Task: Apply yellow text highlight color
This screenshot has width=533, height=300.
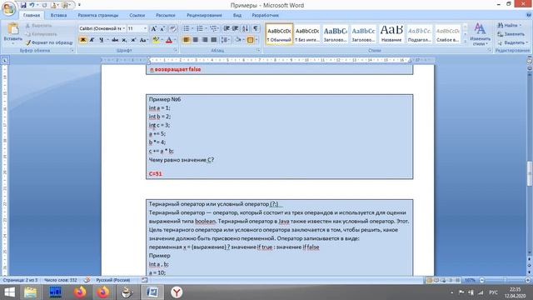Action: tap(156, 40)
